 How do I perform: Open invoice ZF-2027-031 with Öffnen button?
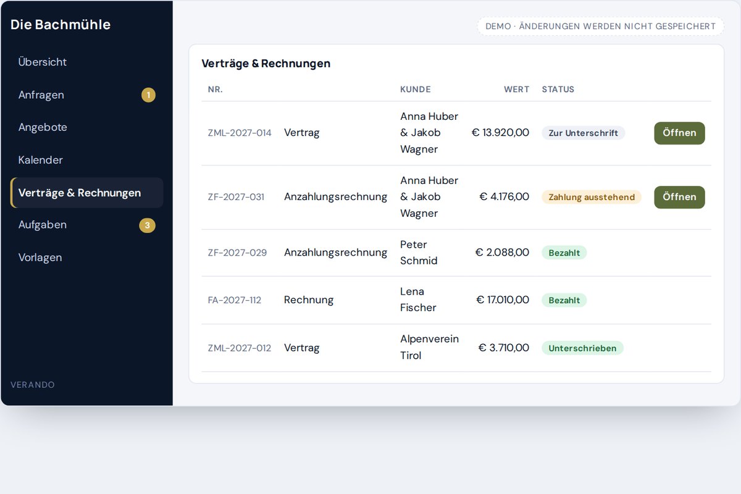coord(679,197)
